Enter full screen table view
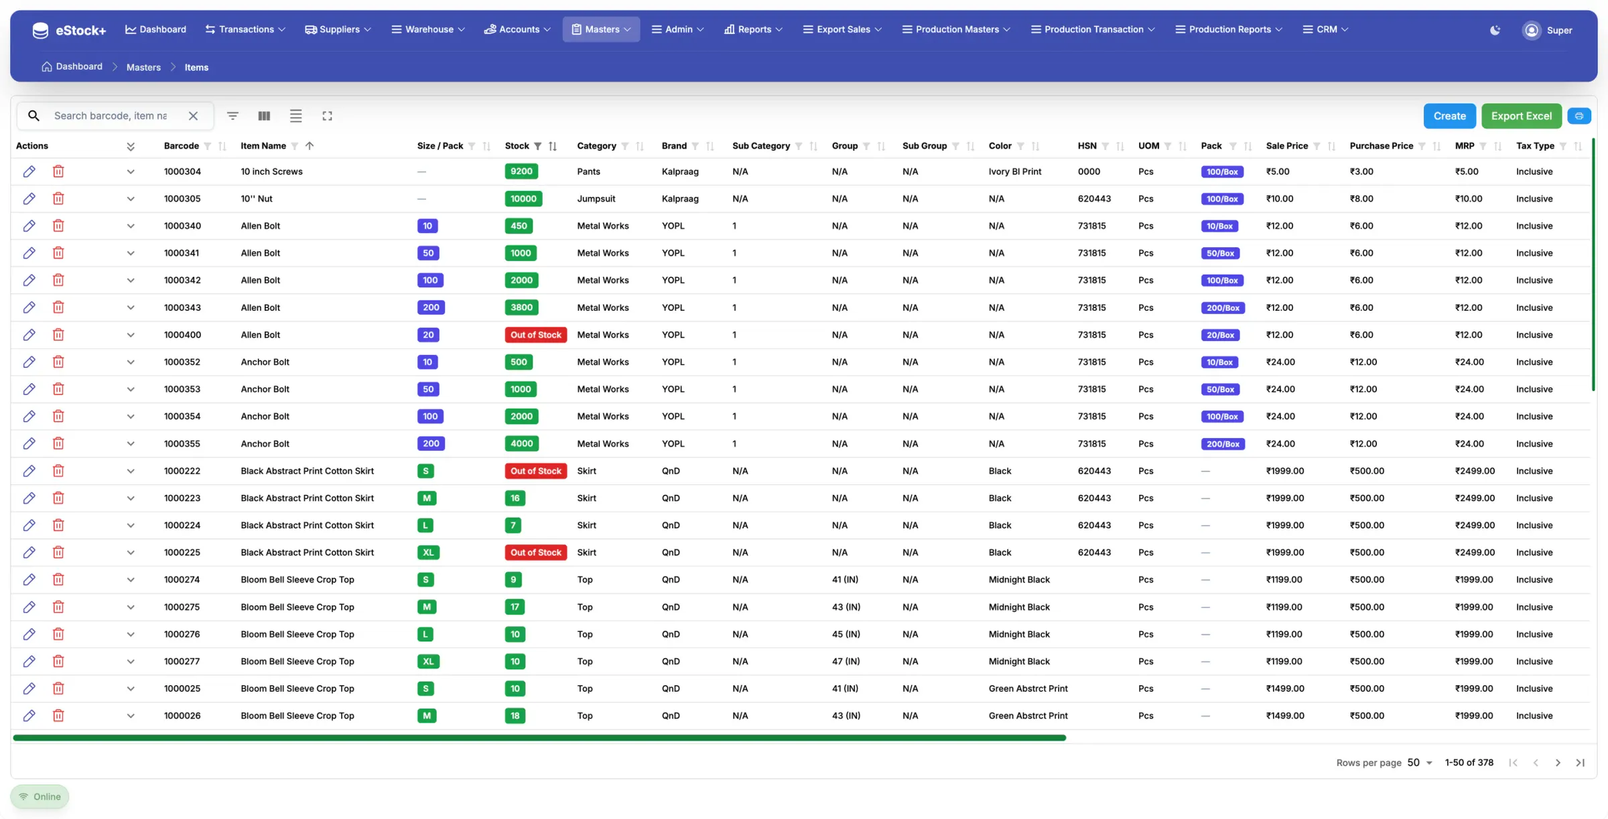Image resolution: width=1608 pixels, height=819 pixels. [327, 116]
